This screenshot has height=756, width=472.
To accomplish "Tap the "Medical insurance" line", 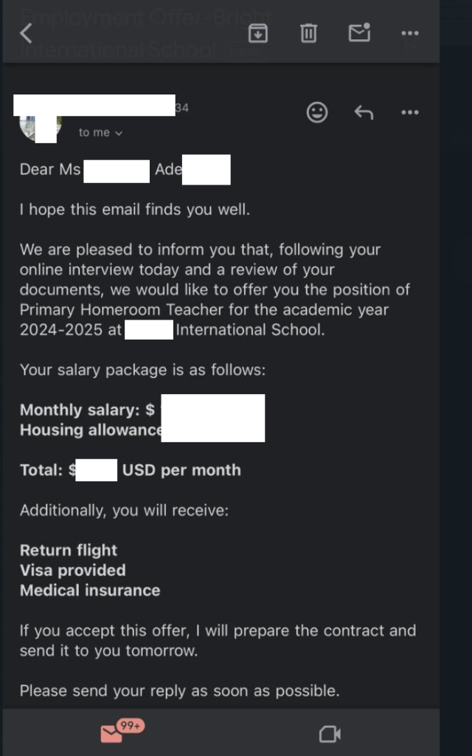I will click(x=90, y=590).
